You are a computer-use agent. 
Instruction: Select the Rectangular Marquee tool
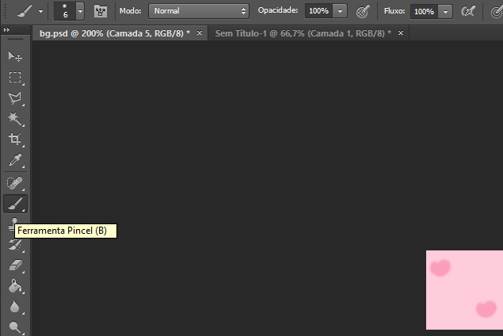coord(15,78)
